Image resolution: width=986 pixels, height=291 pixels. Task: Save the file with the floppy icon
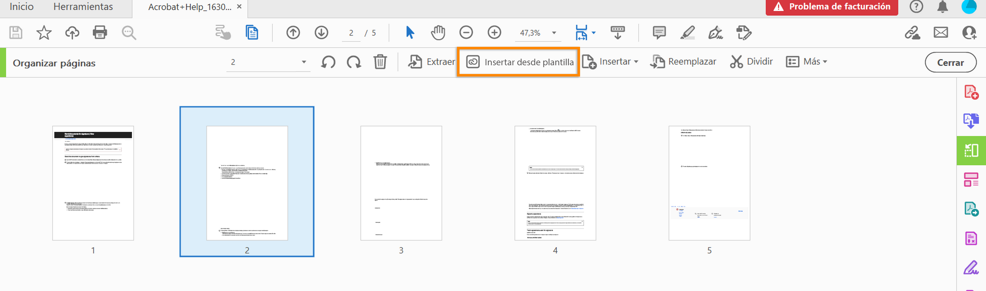pyautogui.click(x=16, y=33)
